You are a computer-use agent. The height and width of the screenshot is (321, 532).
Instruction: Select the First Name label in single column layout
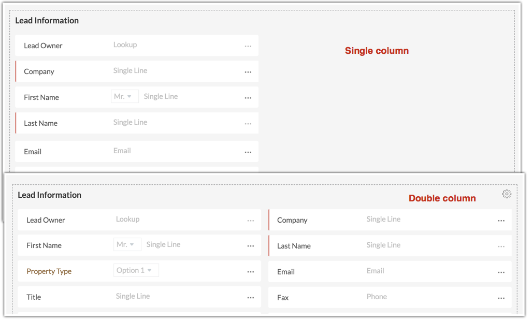pos(41,97)
